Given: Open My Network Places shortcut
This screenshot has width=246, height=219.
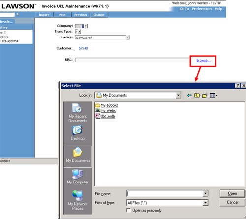Looking at the screenshot, I should 78,200.
